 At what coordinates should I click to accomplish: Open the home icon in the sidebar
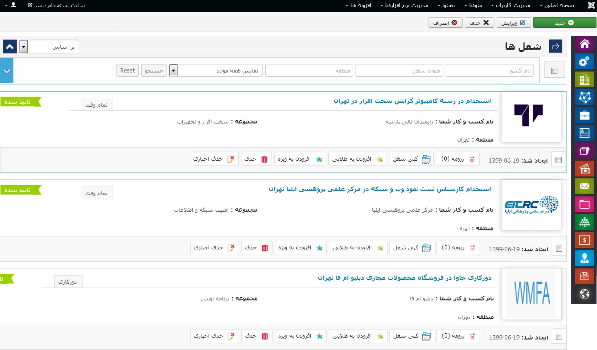click(x=584, y=44)
